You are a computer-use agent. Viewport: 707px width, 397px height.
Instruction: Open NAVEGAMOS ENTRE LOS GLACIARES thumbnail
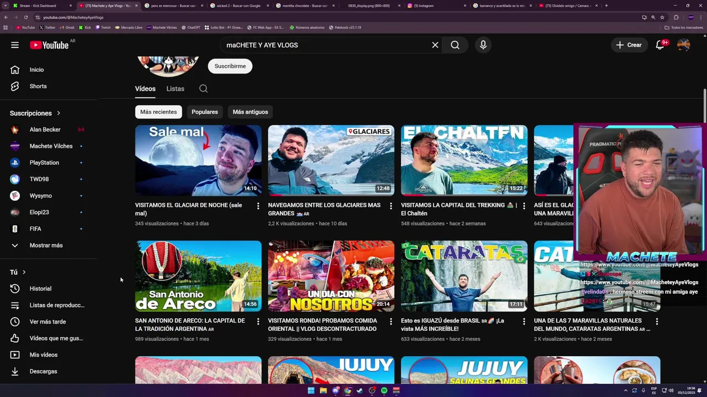tap(331, 160)
